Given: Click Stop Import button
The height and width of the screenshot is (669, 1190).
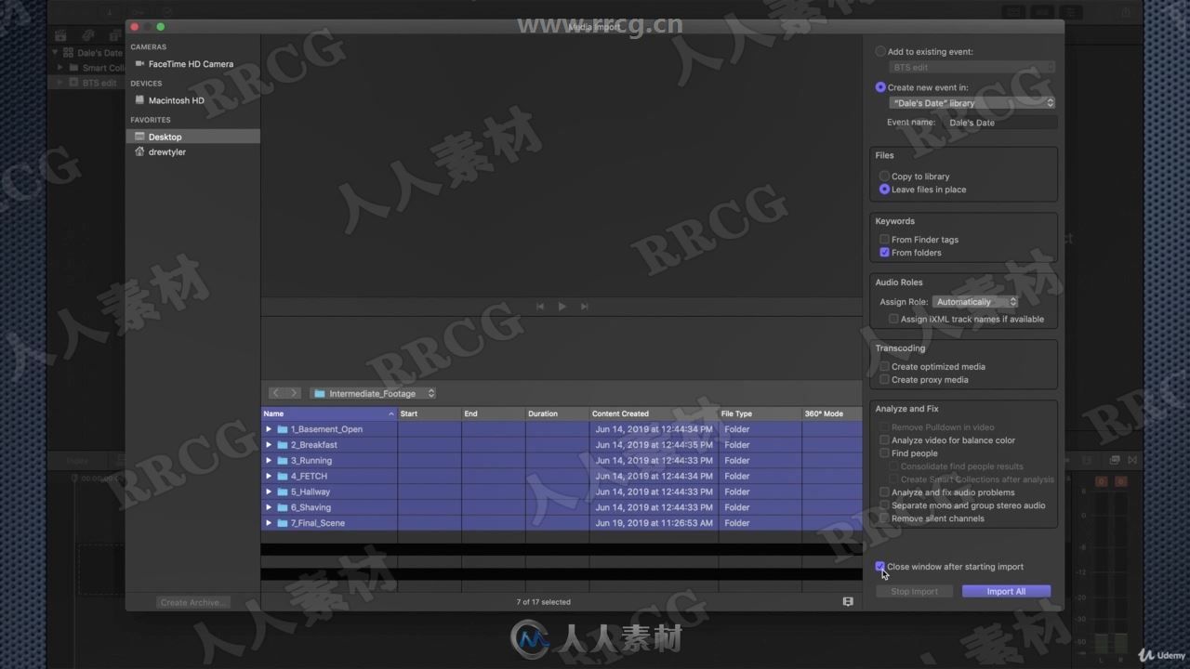Looking at the screenshot, I should (915, 591).
